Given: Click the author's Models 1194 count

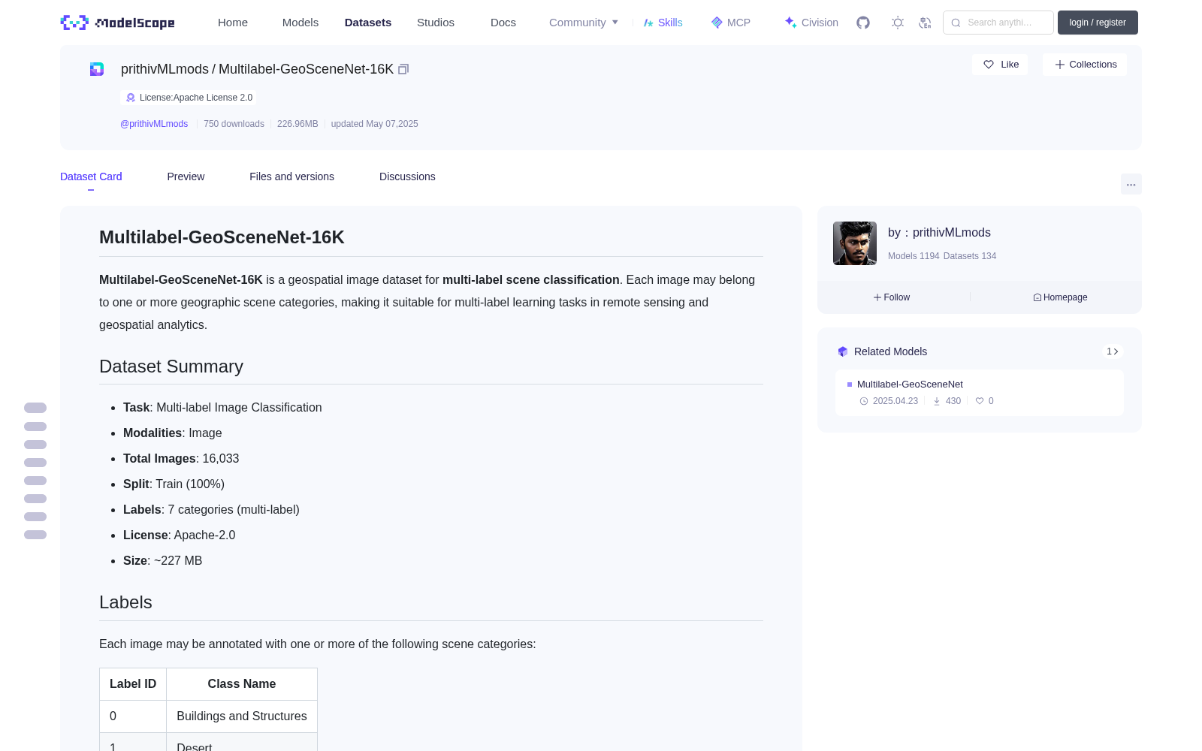Looking at the screenshot, I should click(914, 256).
